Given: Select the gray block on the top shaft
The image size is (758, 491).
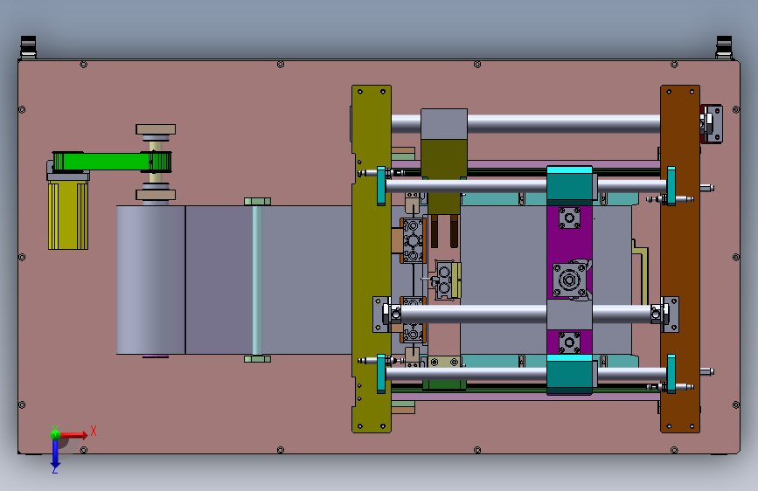Looking at the screenshot, I should [444, 124].
